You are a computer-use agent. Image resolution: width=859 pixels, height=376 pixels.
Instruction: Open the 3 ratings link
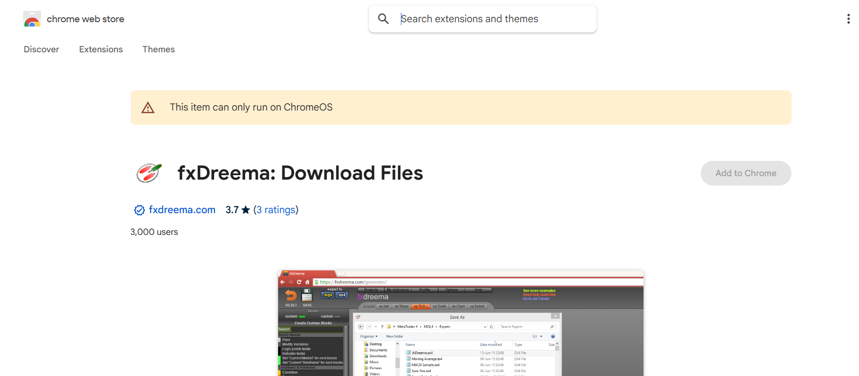[276, 210]
